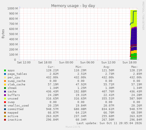The height and width of the screenshot is (130, 146).
Task: Select the 'swap_cache' legend label
Action: tap(16, 81)
